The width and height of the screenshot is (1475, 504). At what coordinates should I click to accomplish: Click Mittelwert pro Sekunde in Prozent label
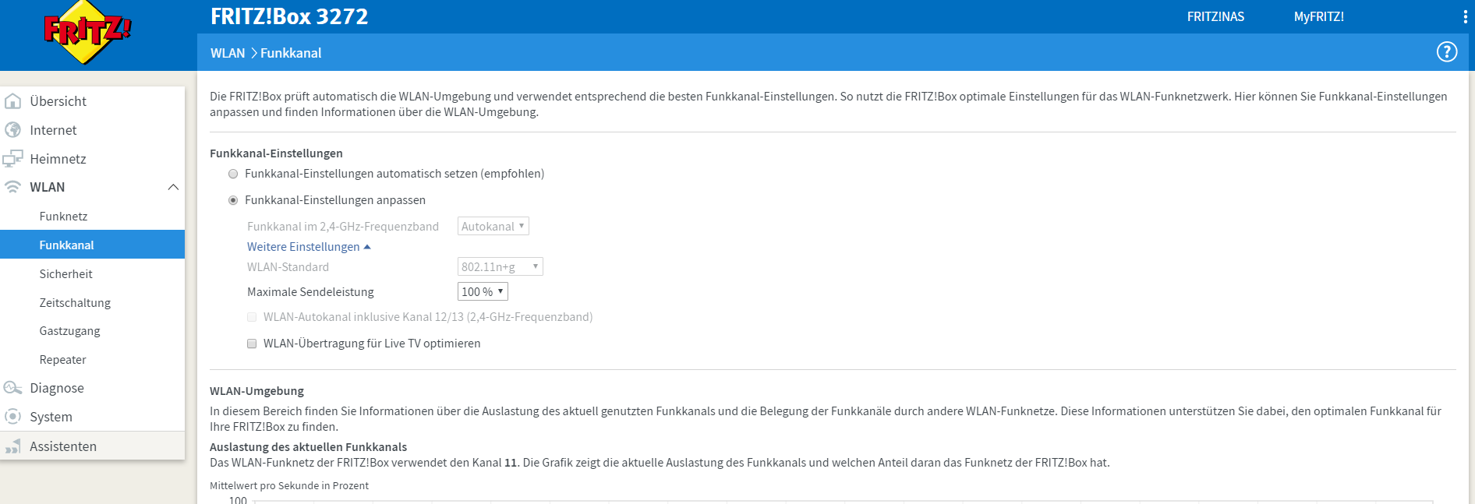coord(289,485)
